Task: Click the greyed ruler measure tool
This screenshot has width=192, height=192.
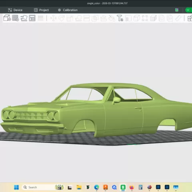Action: point(178,18)
